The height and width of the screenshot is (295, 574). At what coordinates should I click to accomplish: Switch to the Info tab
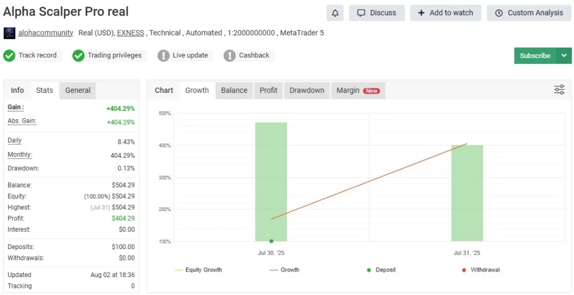[x=17, y=90]
